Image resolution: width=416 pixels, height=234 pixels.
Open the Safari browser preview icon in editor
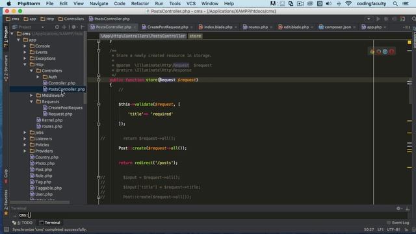pyautogui.click(x=385, y=52)
